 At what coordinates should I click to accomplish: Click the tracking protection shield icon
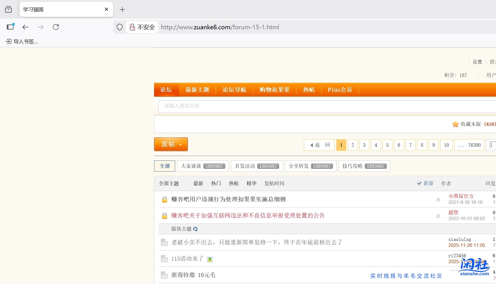coord(119,27)
